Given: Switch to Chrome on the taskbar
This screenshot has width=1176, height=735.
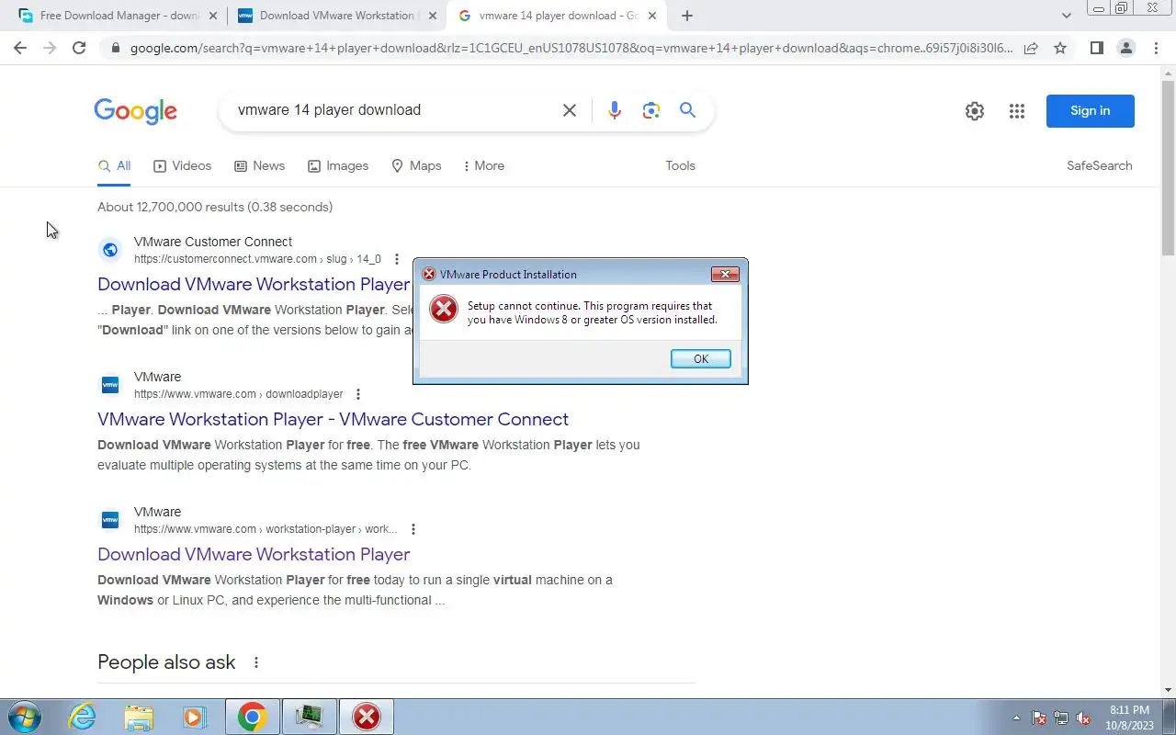Looking at the screenshot, I should [253, 717].
